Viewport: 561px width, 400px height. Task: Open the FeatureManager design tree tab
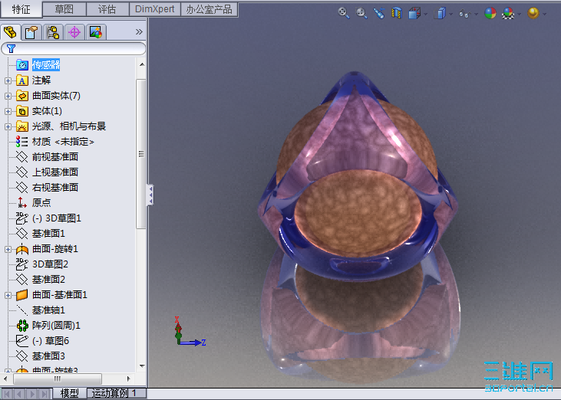pyautogui.click(x=11, y=32)
